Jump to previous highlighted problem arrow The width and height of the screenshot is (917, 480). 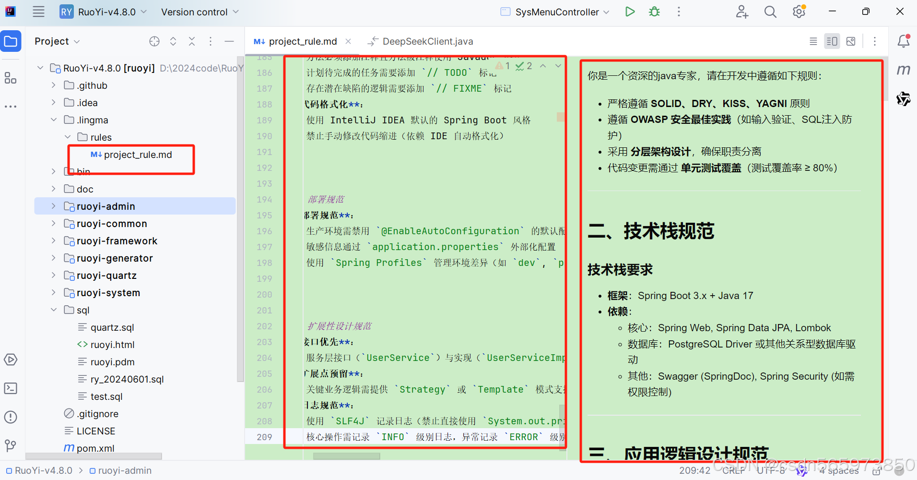pyautogui.click(x=543, y=66)
